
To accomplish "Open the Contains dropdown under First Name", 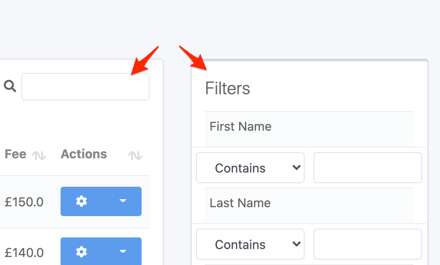I will click(250, 168).
